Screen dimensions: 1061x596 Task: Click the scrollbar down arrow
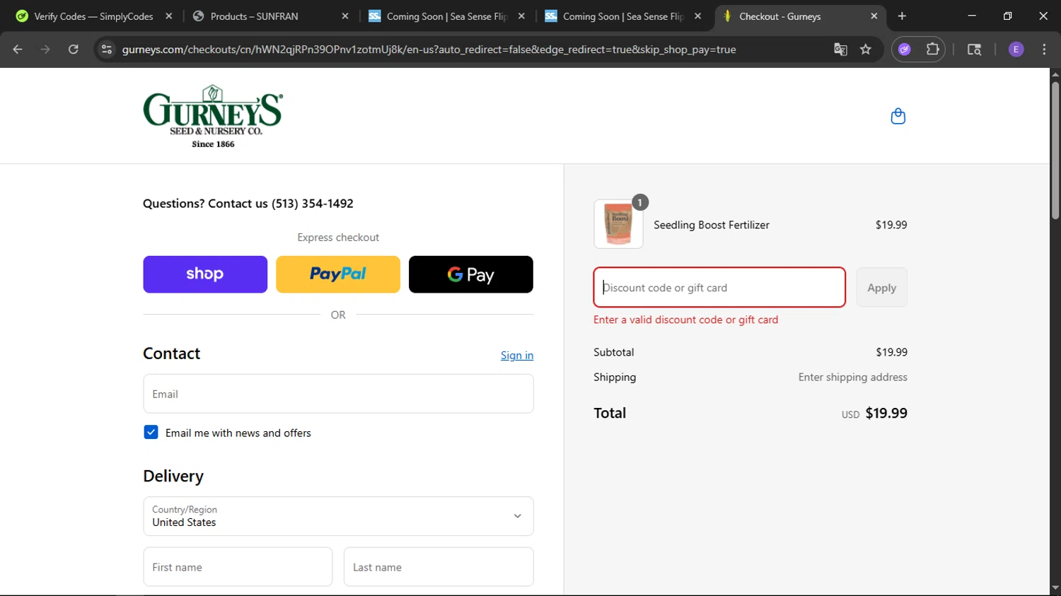[x=1055, y=588]
